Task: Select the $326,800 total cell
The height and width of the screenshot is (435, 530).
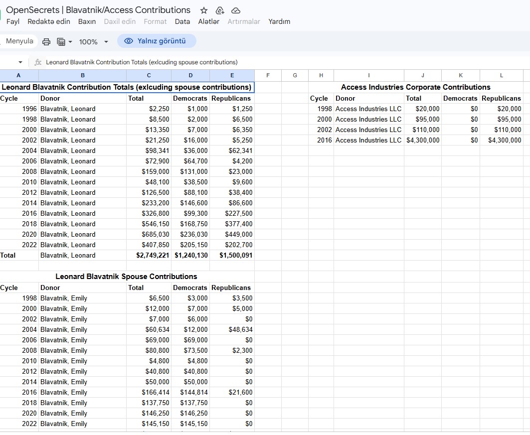Action: tap(149, 213)
